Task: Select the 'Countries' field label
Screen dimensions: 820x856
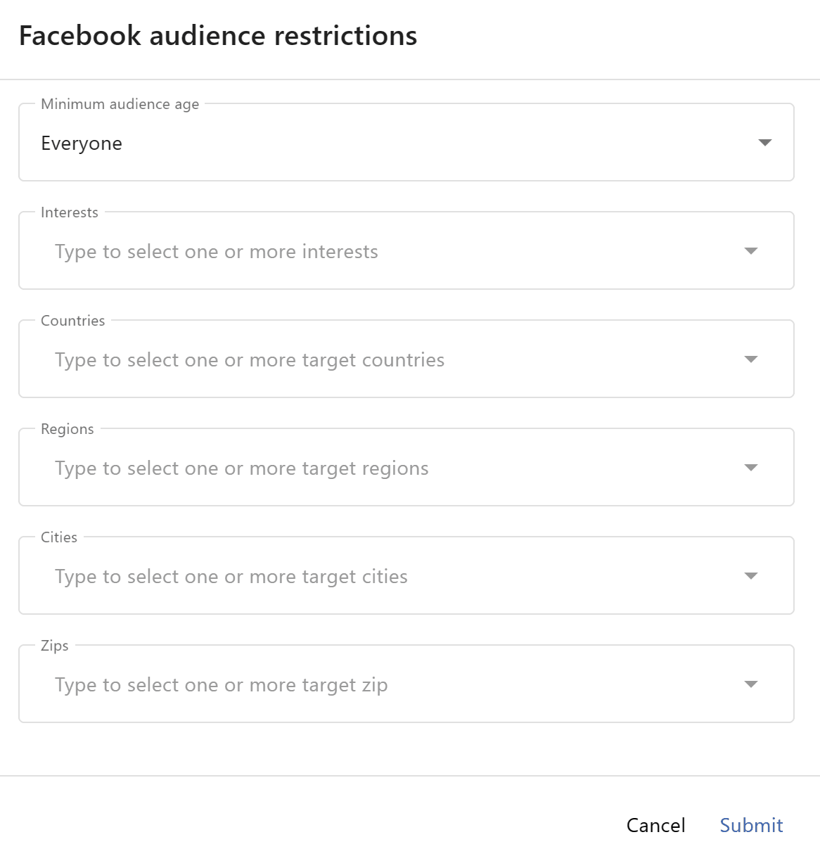Action: (x=72, y=321)
